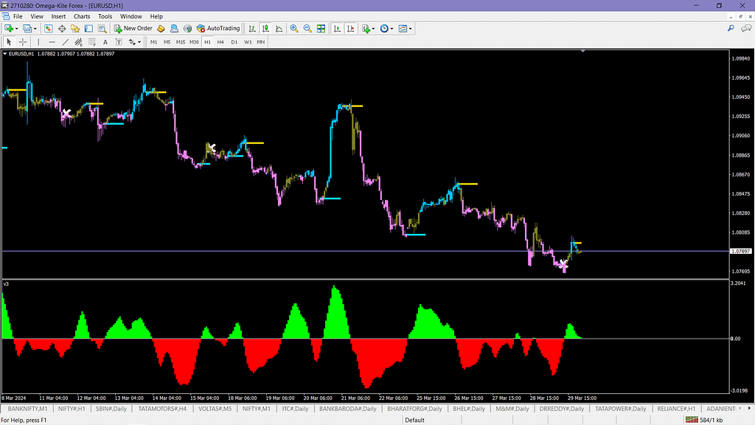Toggle the AutoTrading button

coord(218,29)
